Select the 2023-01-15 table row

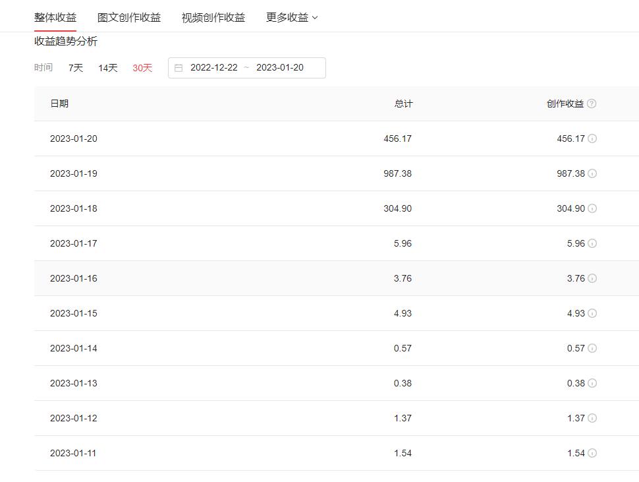[x=264, y=313]
